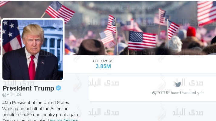Image resolution: width=216 pixels, height=121 pixels.
Task: Click the F11 key hint in fullscreen notice
Action: point(125,8)
